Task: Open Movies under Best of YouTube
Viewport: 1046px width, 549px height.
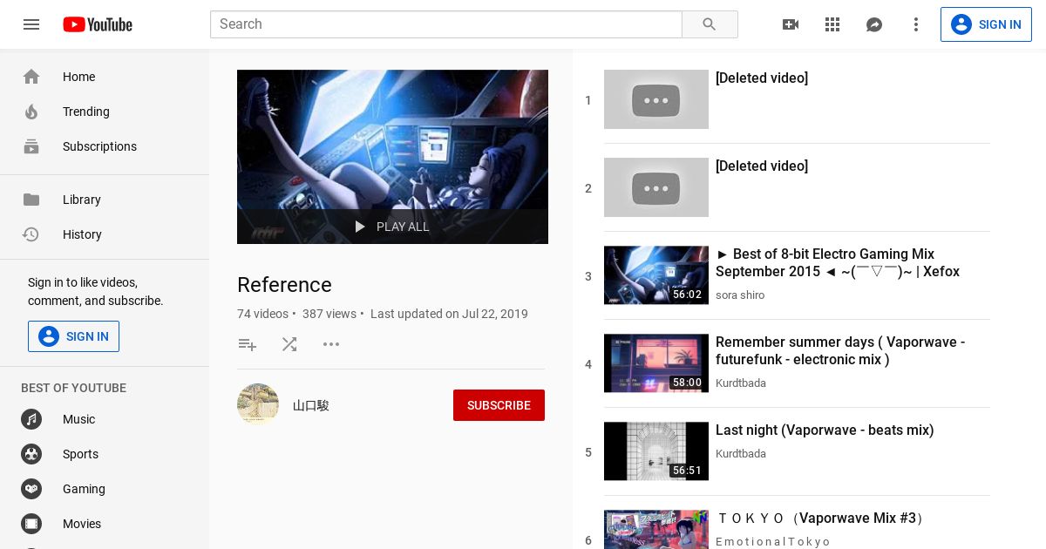Action: click(105, 524)
